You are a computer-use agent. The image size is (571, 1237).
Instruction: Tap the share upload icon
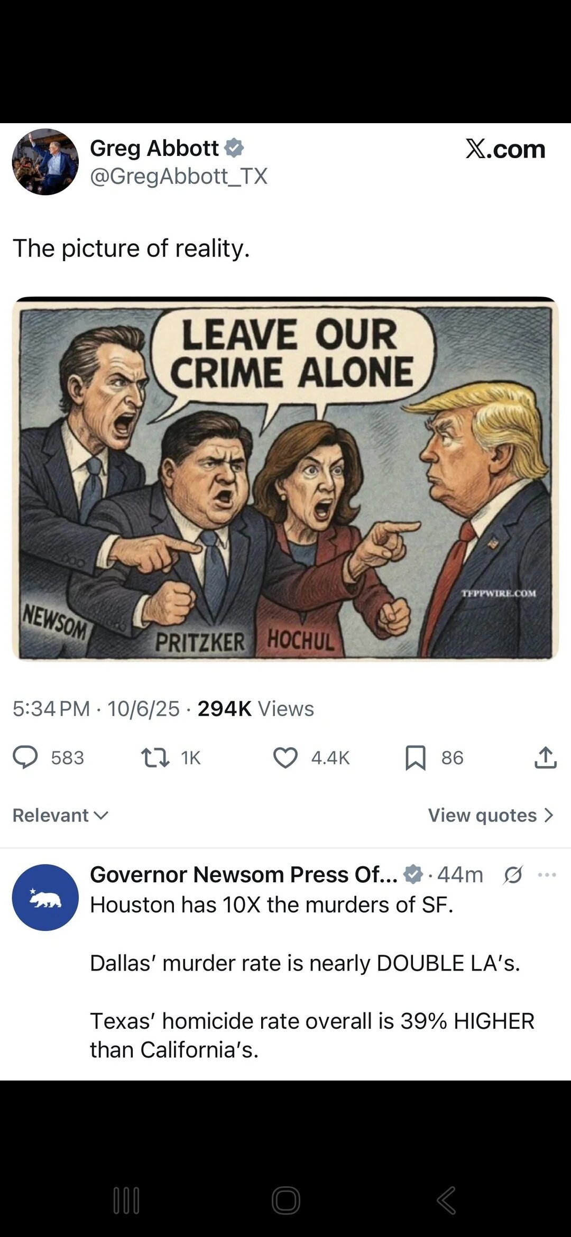point(546,757)
